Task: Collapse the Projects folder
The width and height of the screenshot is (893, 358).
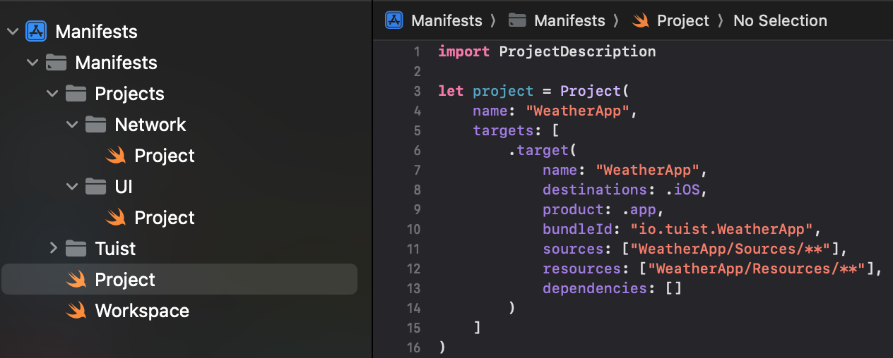Action: [52, 94]
